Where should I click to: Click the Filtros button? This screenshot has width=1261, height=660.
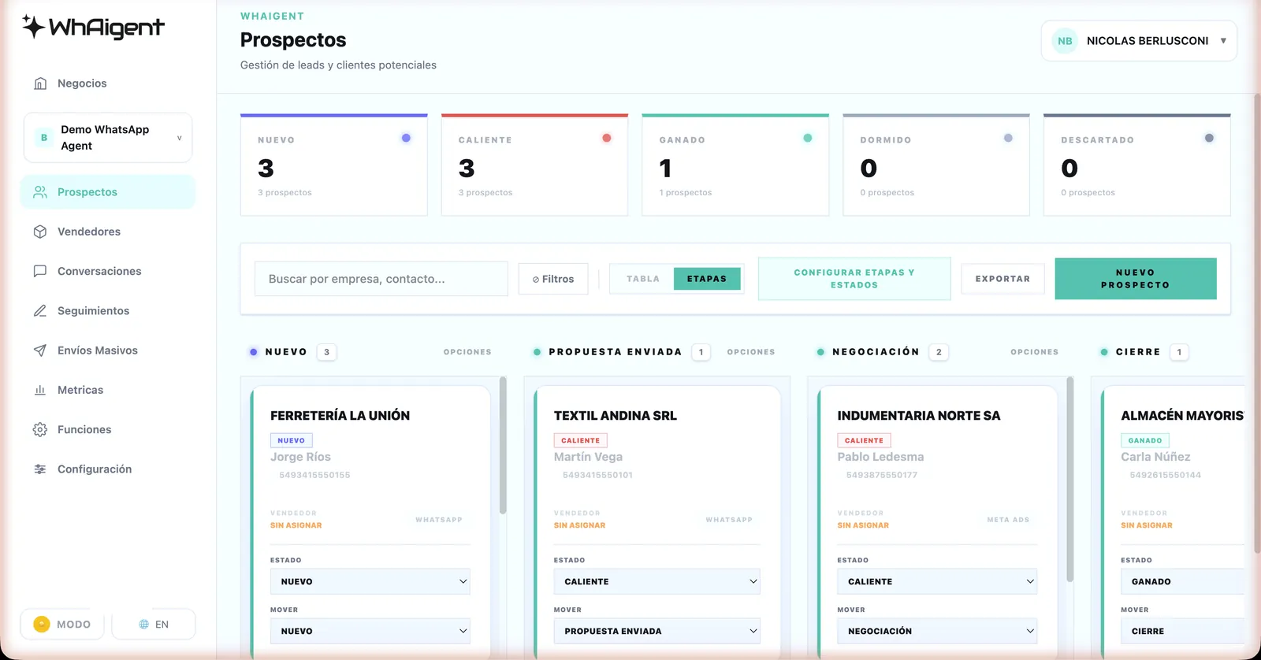[x=553, y=279]
